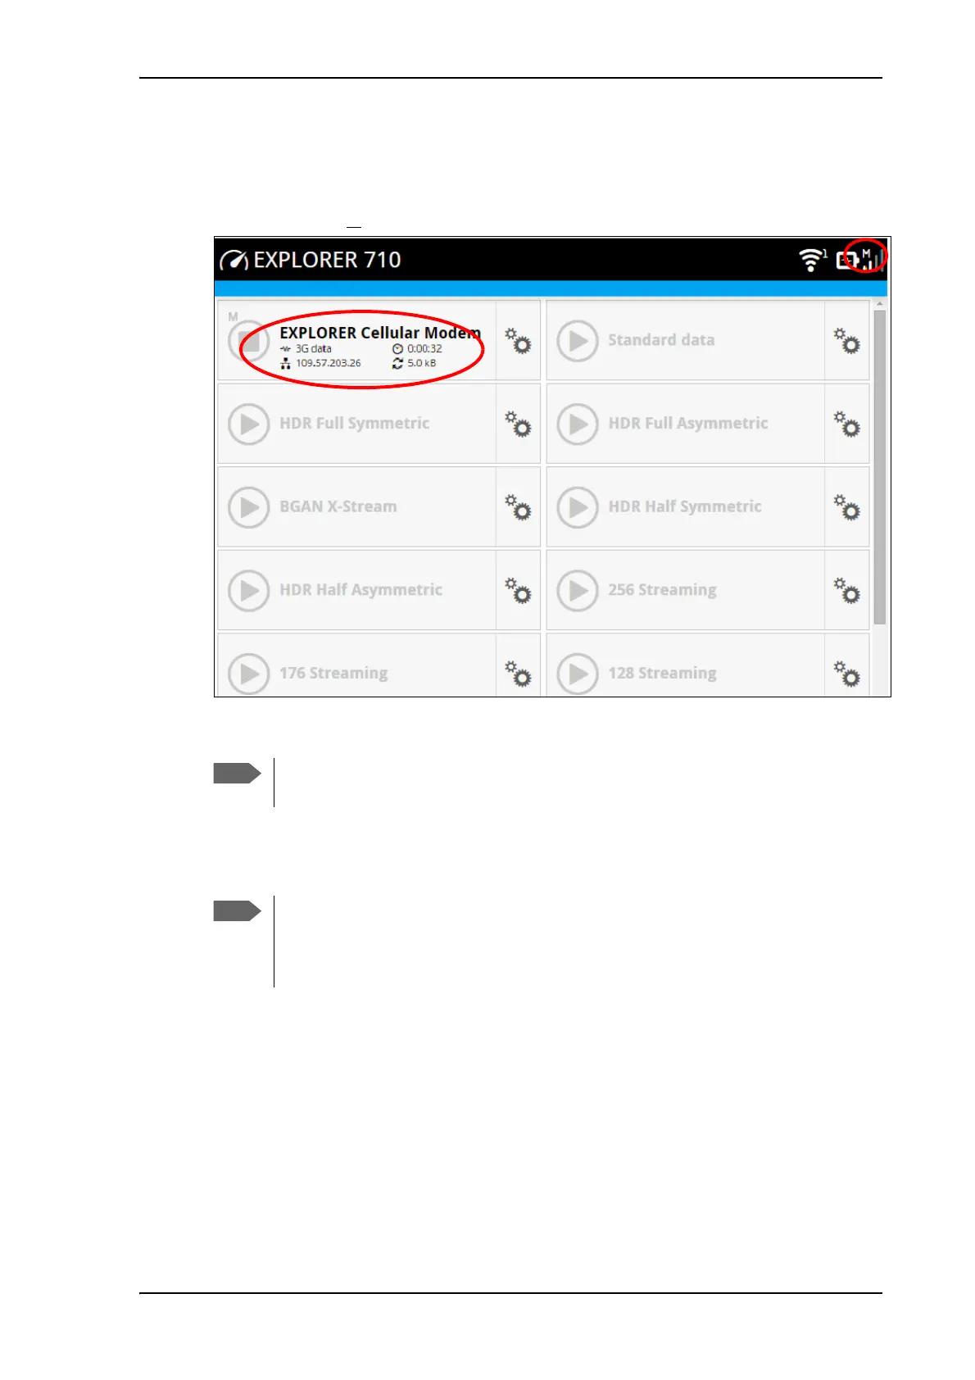Open settings gear for EXPLORER Cellular Modem
The image size is (975, 1380).
tap(518, 340)
